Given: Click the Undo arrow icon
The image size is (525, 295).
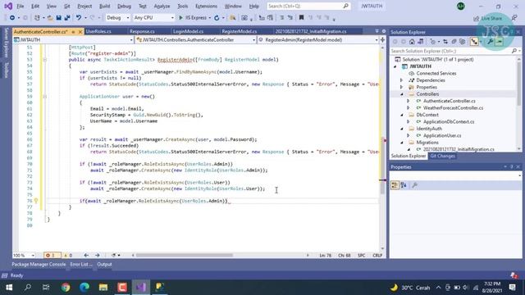Looking at the screenshot, I should pos(79,18).
